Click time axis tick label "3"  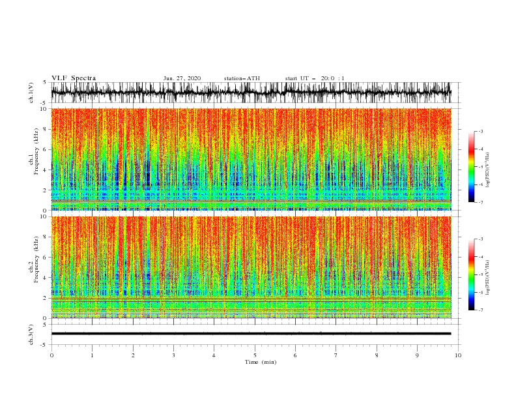tap(173, 355)
